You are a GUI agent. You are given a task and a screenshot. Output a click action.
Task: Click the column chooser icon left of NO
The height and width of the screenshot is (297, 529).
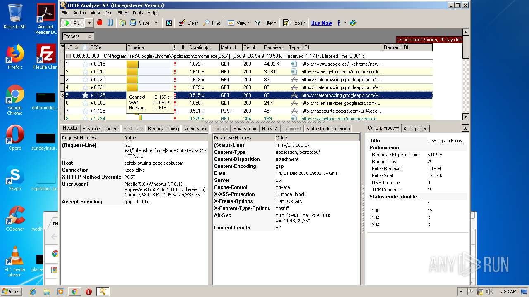click(62, 47)
